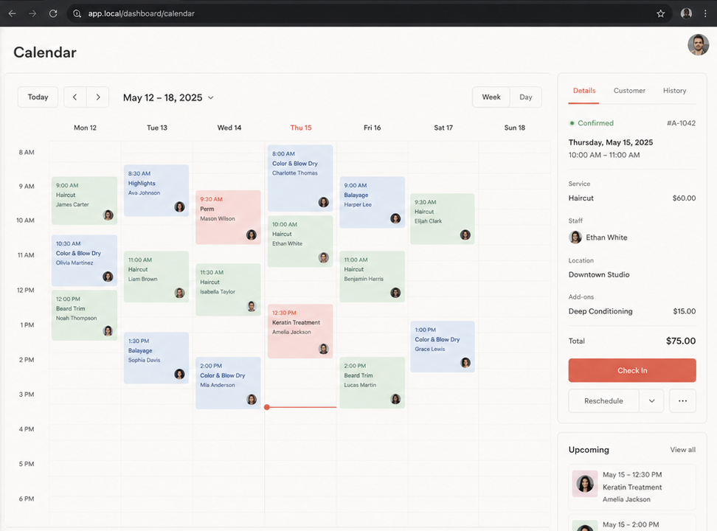
Task: Switch calendar to Day view
Action: [x=526, y=97]
